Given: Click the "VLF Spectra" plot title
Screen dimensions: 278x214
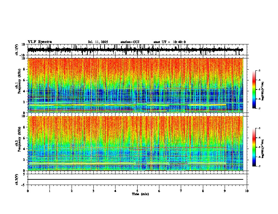Looking at the screenshot, I should coord(40,42).
